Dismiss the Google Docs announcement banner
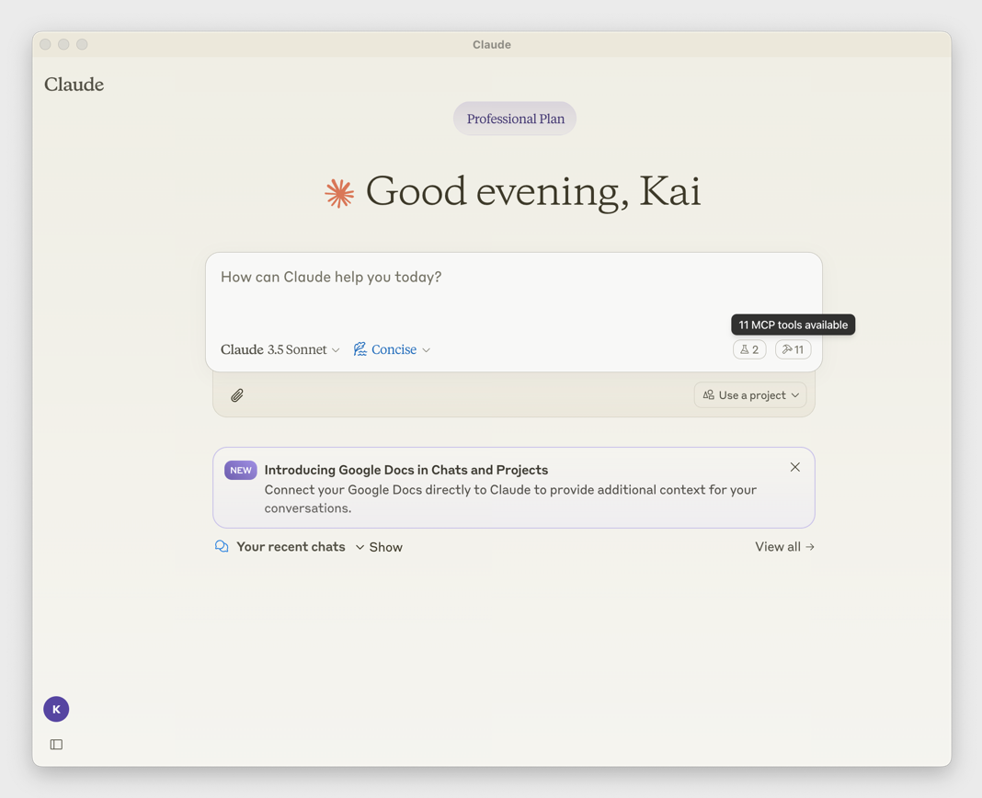 [x=794, y=467]
